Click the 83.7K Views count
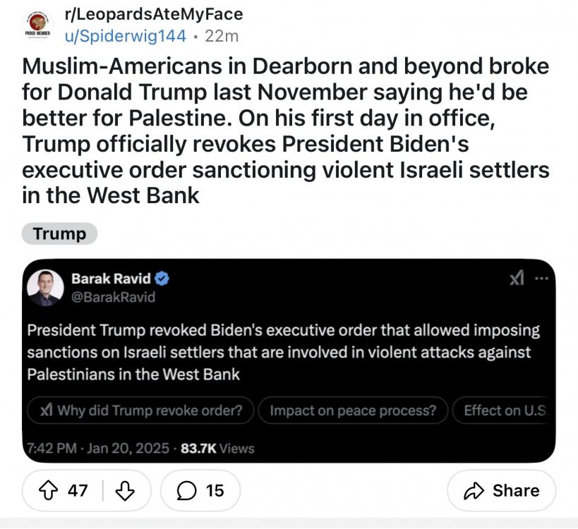The image size is (578, 529). (x=217, y=448)
